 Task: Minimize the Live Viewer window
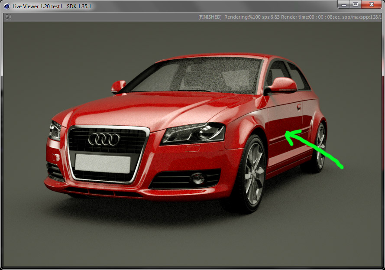[x=344, y=4]
